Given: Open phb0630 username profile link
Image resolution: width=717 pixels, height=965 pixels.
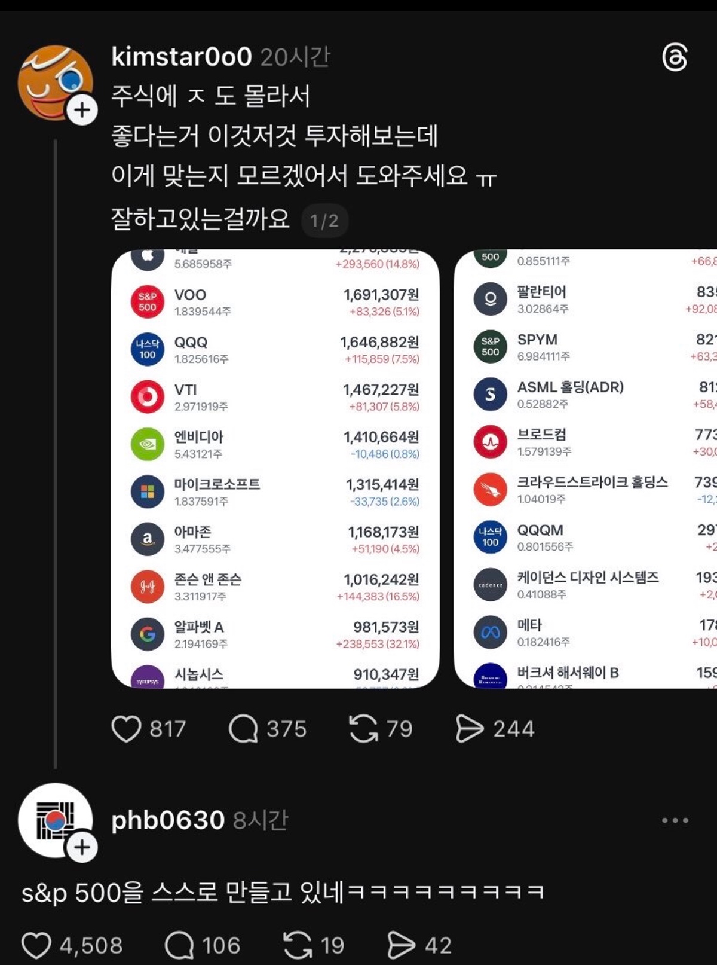Looking at the screenshot, I should pyautogui.click(x=168, y=820).
